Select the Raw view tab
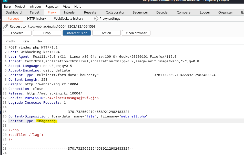Image resolution: width=244 pixels, height=155 pixels. click(x=26, y=41)
